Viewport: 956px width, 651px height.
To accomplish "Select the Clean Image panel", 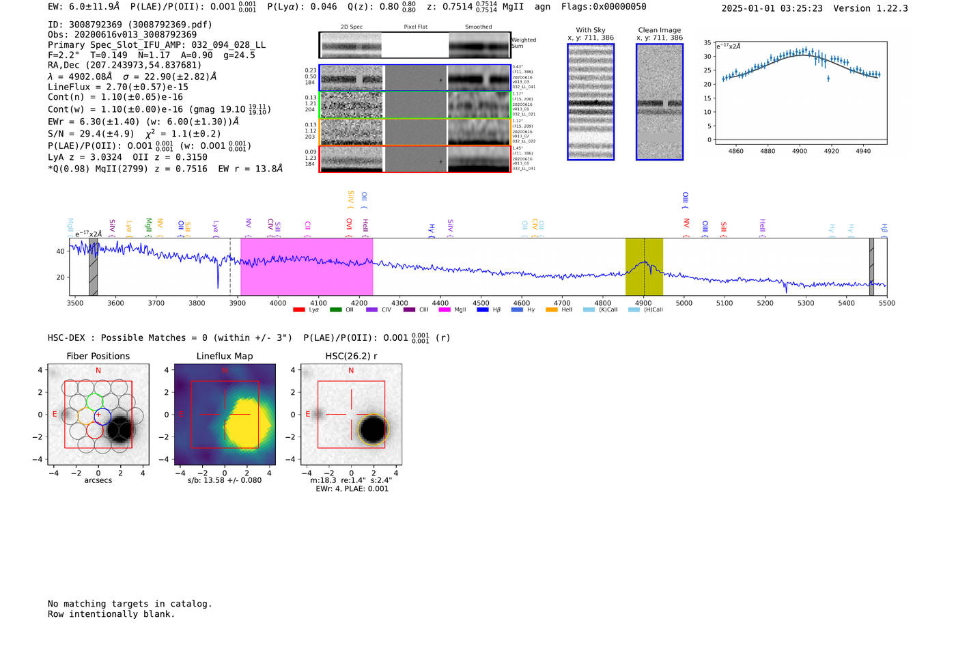I will click(660, 102).
